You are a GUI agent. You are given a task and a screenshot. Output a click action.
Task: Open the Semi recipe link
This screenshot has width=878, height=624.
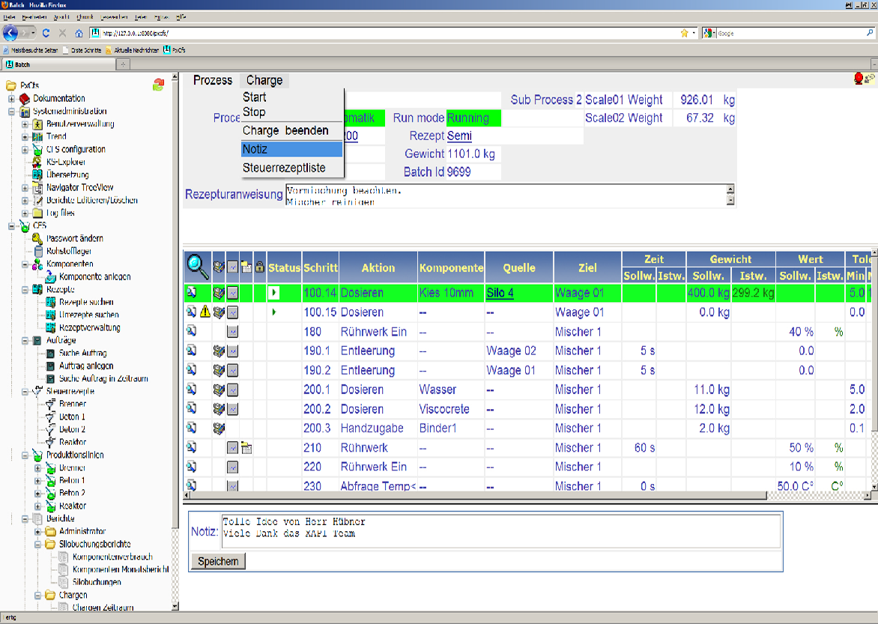(x=459, y=136)
